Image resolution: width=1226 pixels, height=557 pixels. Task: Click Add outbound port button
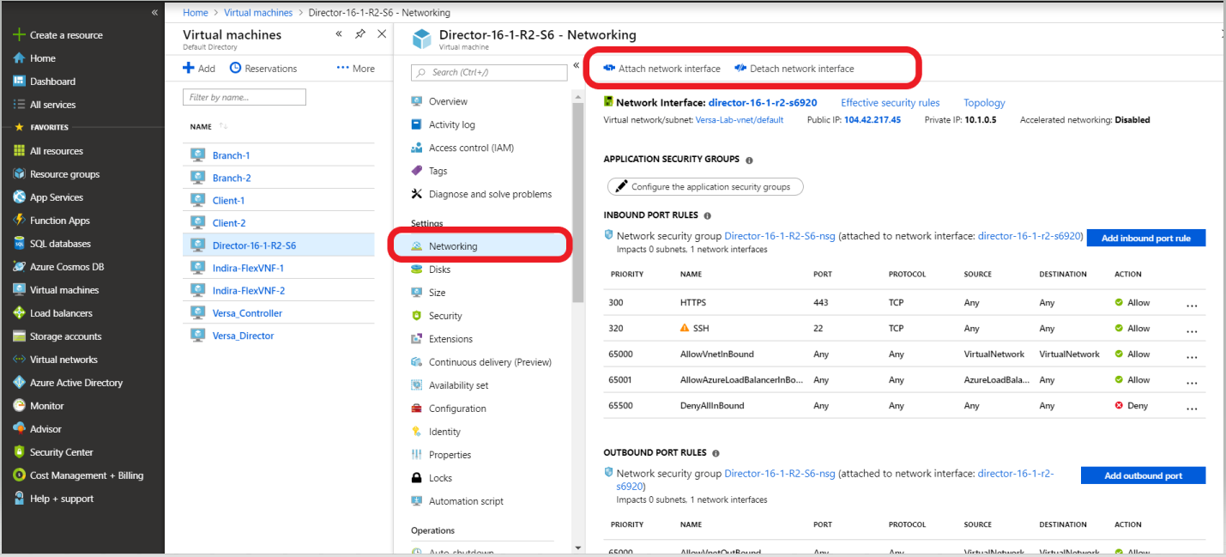point(1143,475)
